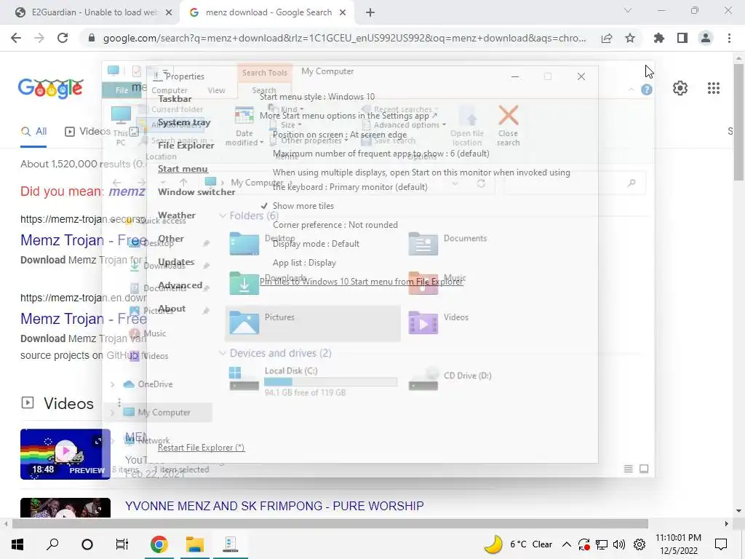The width and height of the screenshot is (745, 559).
Task: Open the Taskbar section in Properties
Action: click(175, 99)
